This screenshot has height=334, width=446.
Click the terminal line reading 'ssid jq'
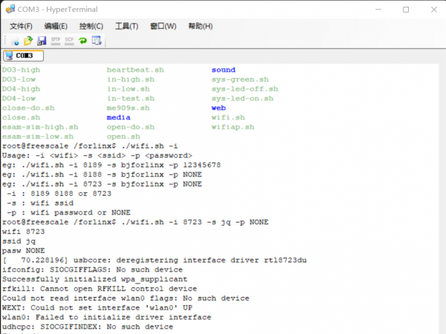click(18, 241)
